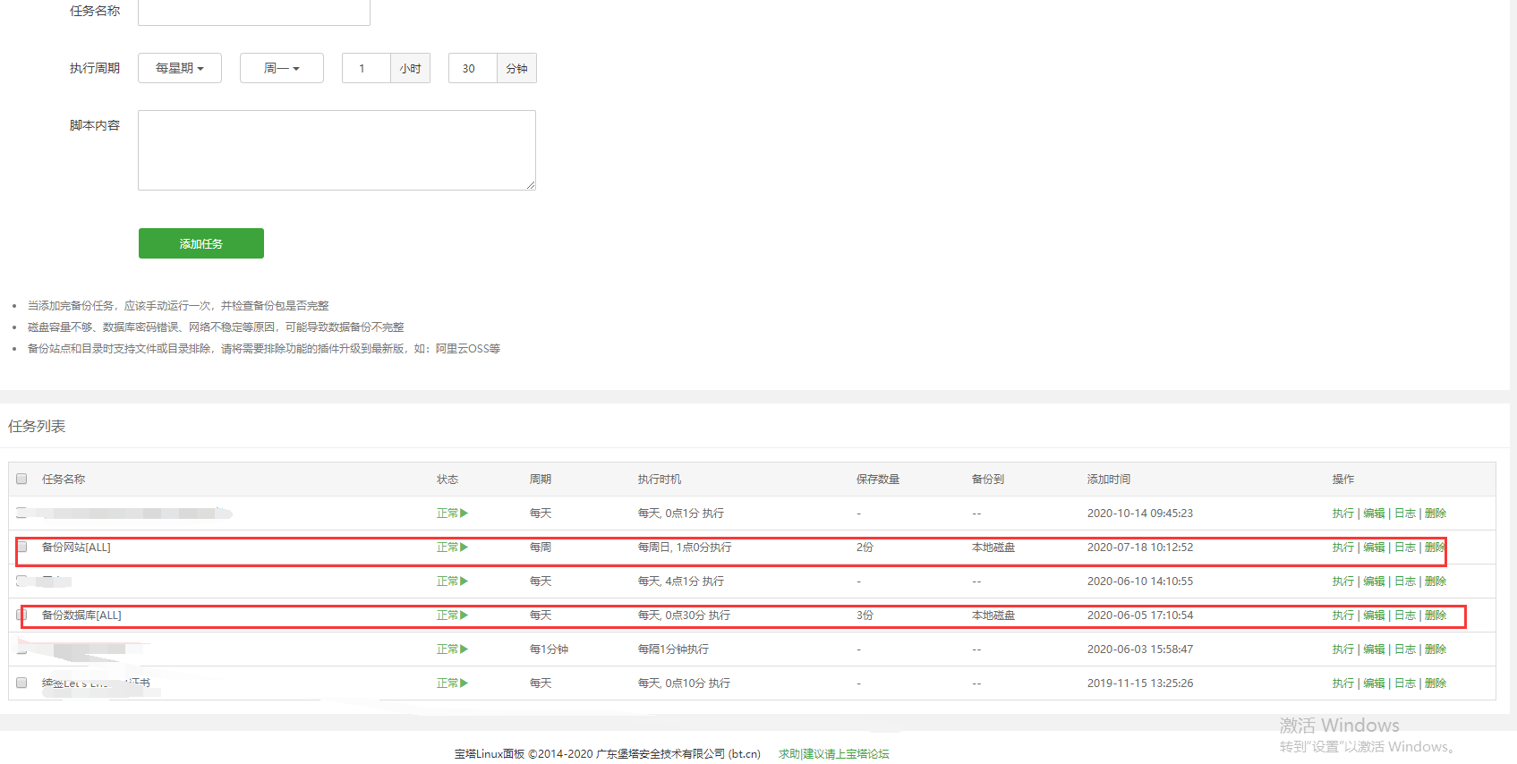The height and width of the screenshot is (764, 1517).
Task: Click 编辑 for task added 2020-06-10
Action: tap(1374, 581)
